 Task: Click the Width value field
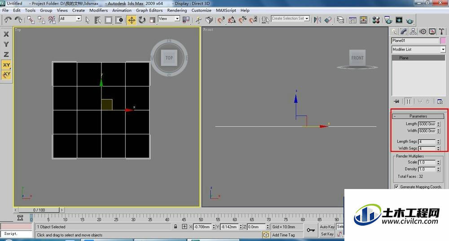(x=427, y=131)
